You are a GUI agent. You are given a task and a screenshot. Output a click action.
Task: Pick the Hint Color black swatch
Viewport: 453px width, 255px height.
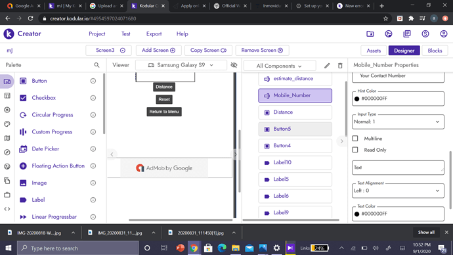click(356, 99)
